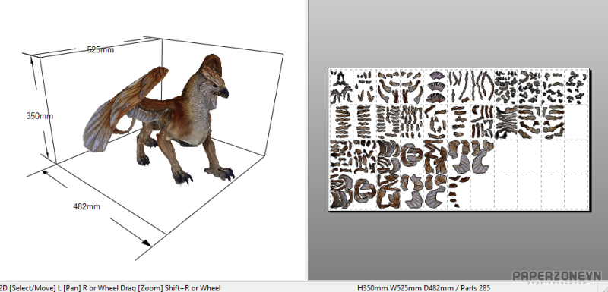The width and height of the screenshot is (608, 292).
Task: Click the 525mm width dimension label
Action: point(100,49)
